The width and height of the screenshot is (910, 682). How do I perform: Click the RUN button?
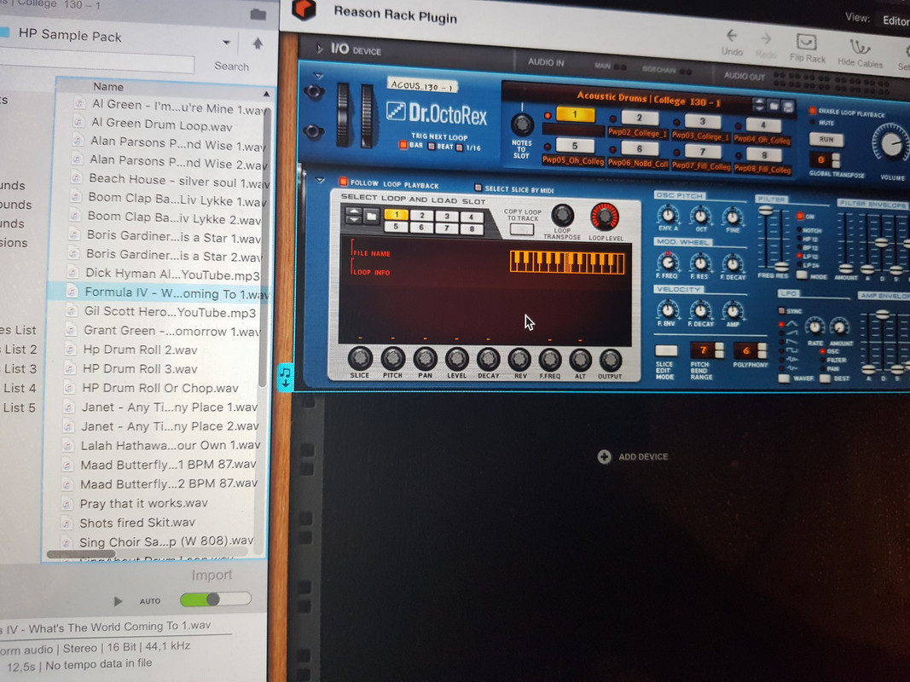826,140
